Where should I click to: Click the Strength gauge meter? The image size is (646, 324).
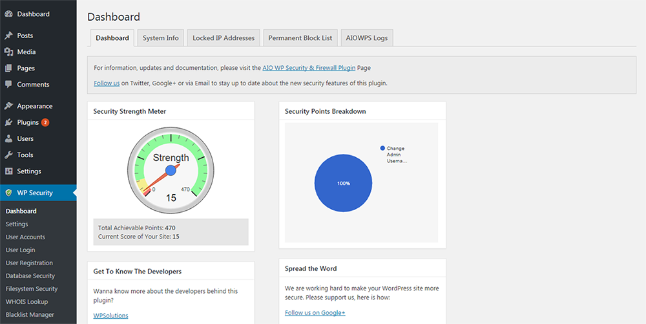click(171, 170)
